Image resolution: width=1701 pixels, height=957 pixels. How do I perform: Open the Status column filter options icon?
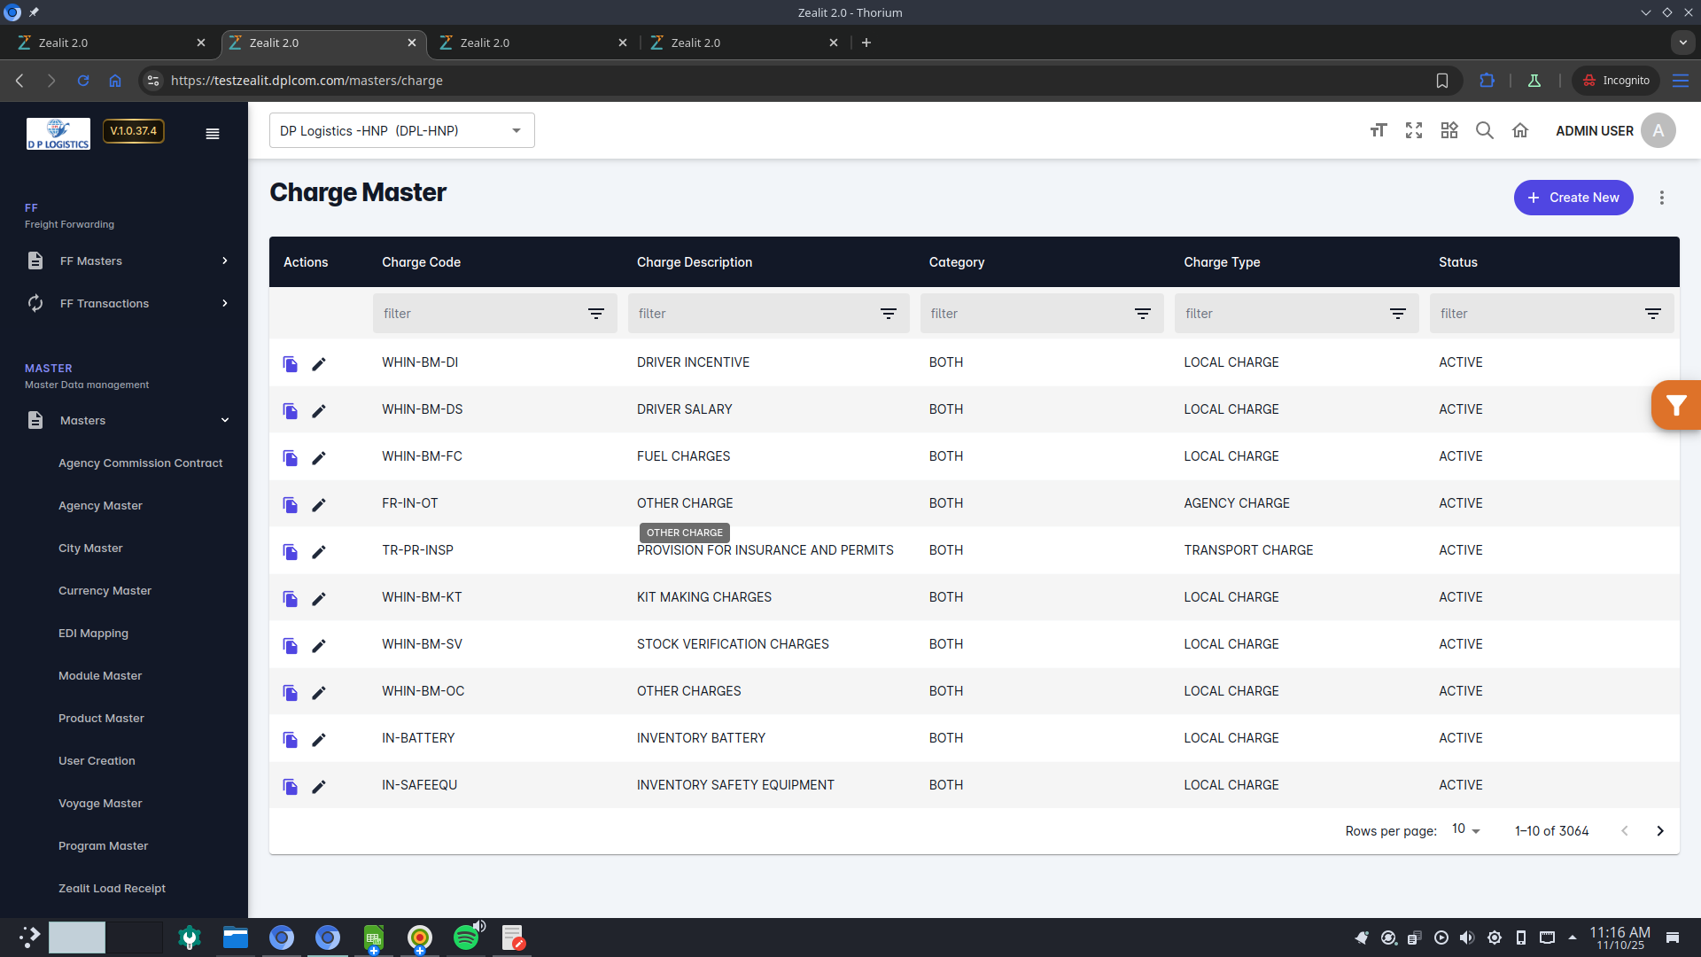[x=1653, y=314]
